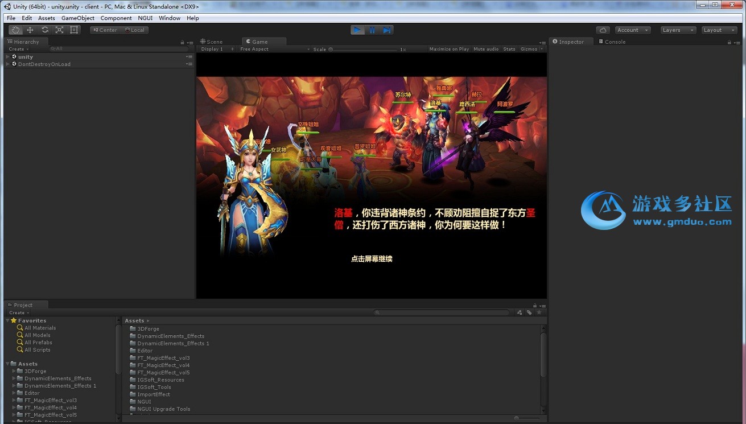The height and width of the screenshot is (424, 746).
Task: Select the Scale tool
Action: click(x=59, y=30)
